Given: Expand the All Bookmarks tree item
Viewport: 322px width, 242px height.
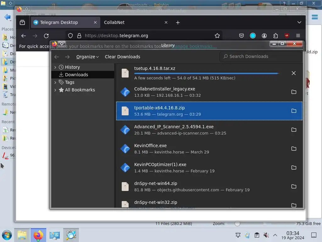Looking at the screenshot, I should (x=55, y=90).
